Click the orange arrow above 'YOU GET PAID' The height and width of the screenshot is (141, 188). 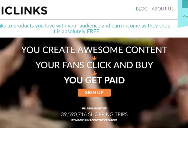[94, 73]
